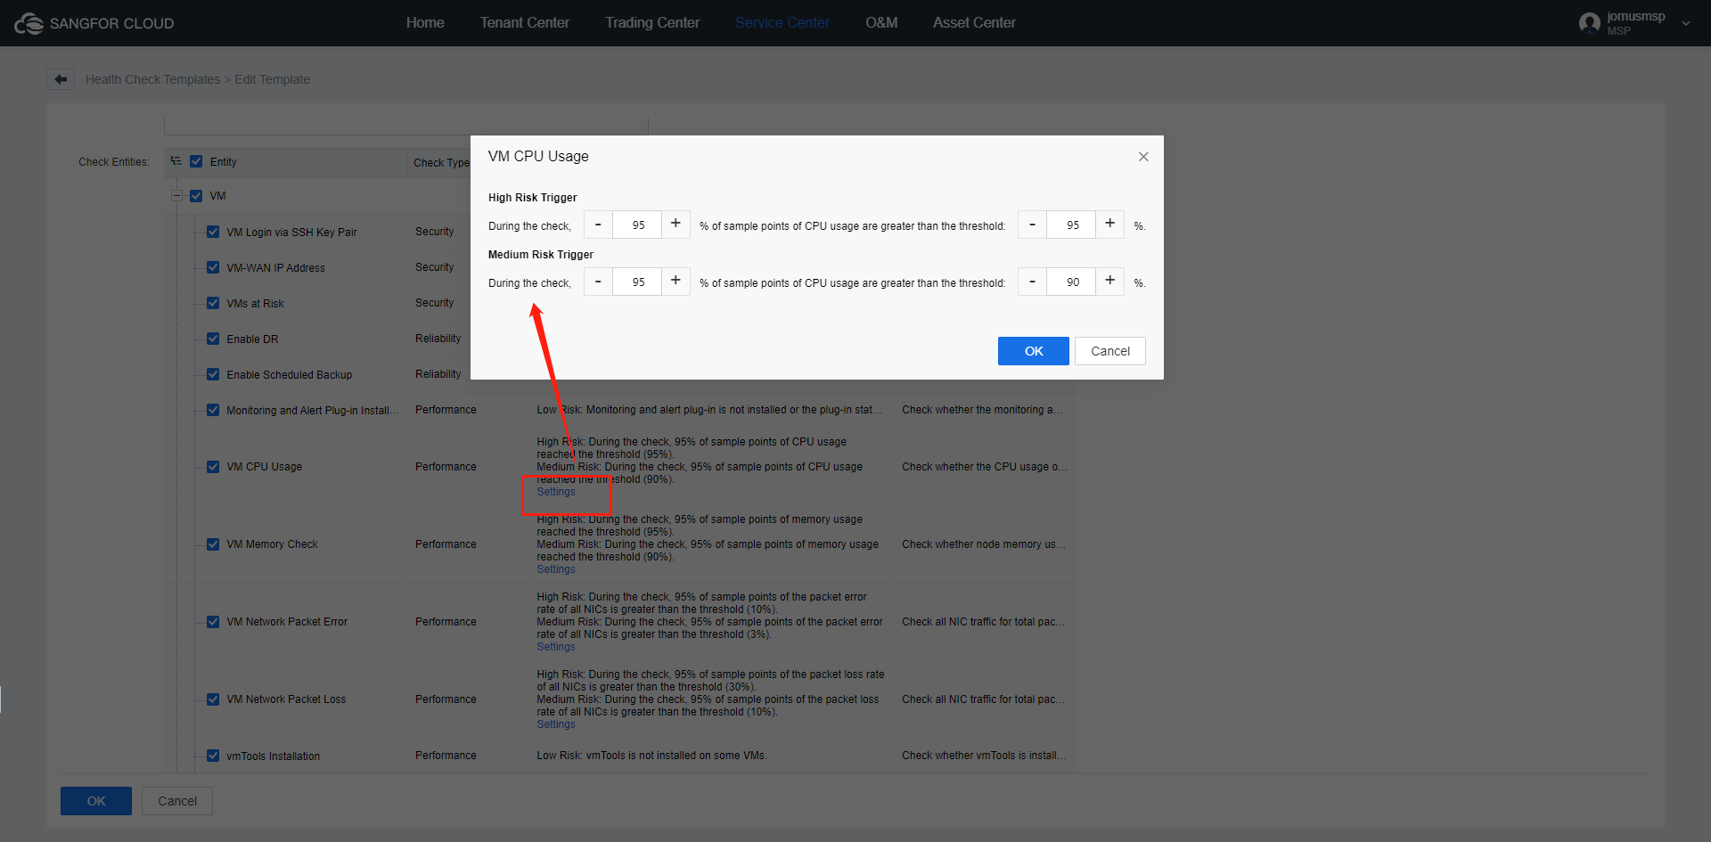Click the page Cancel button at bottom
The height and width of the screenshot is (842, 1711).
point(177,801)
